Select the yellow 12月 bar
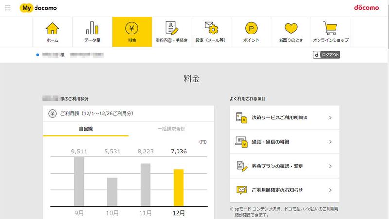The width and height of the screenshot is (389, 219). click(x=178, y=188)
